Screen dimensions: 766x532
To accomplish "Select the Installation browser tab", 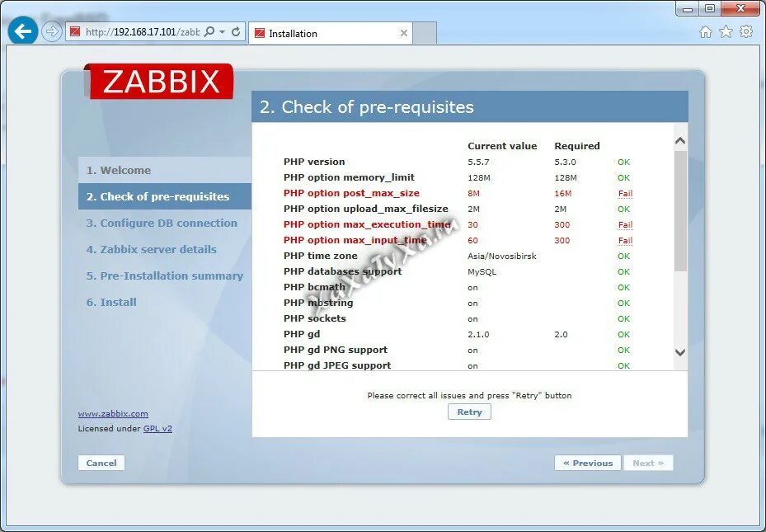I will tap(331, 33).
